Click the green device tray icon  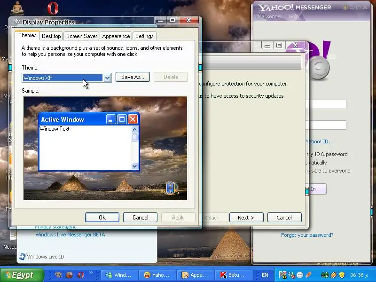[325, 275]
